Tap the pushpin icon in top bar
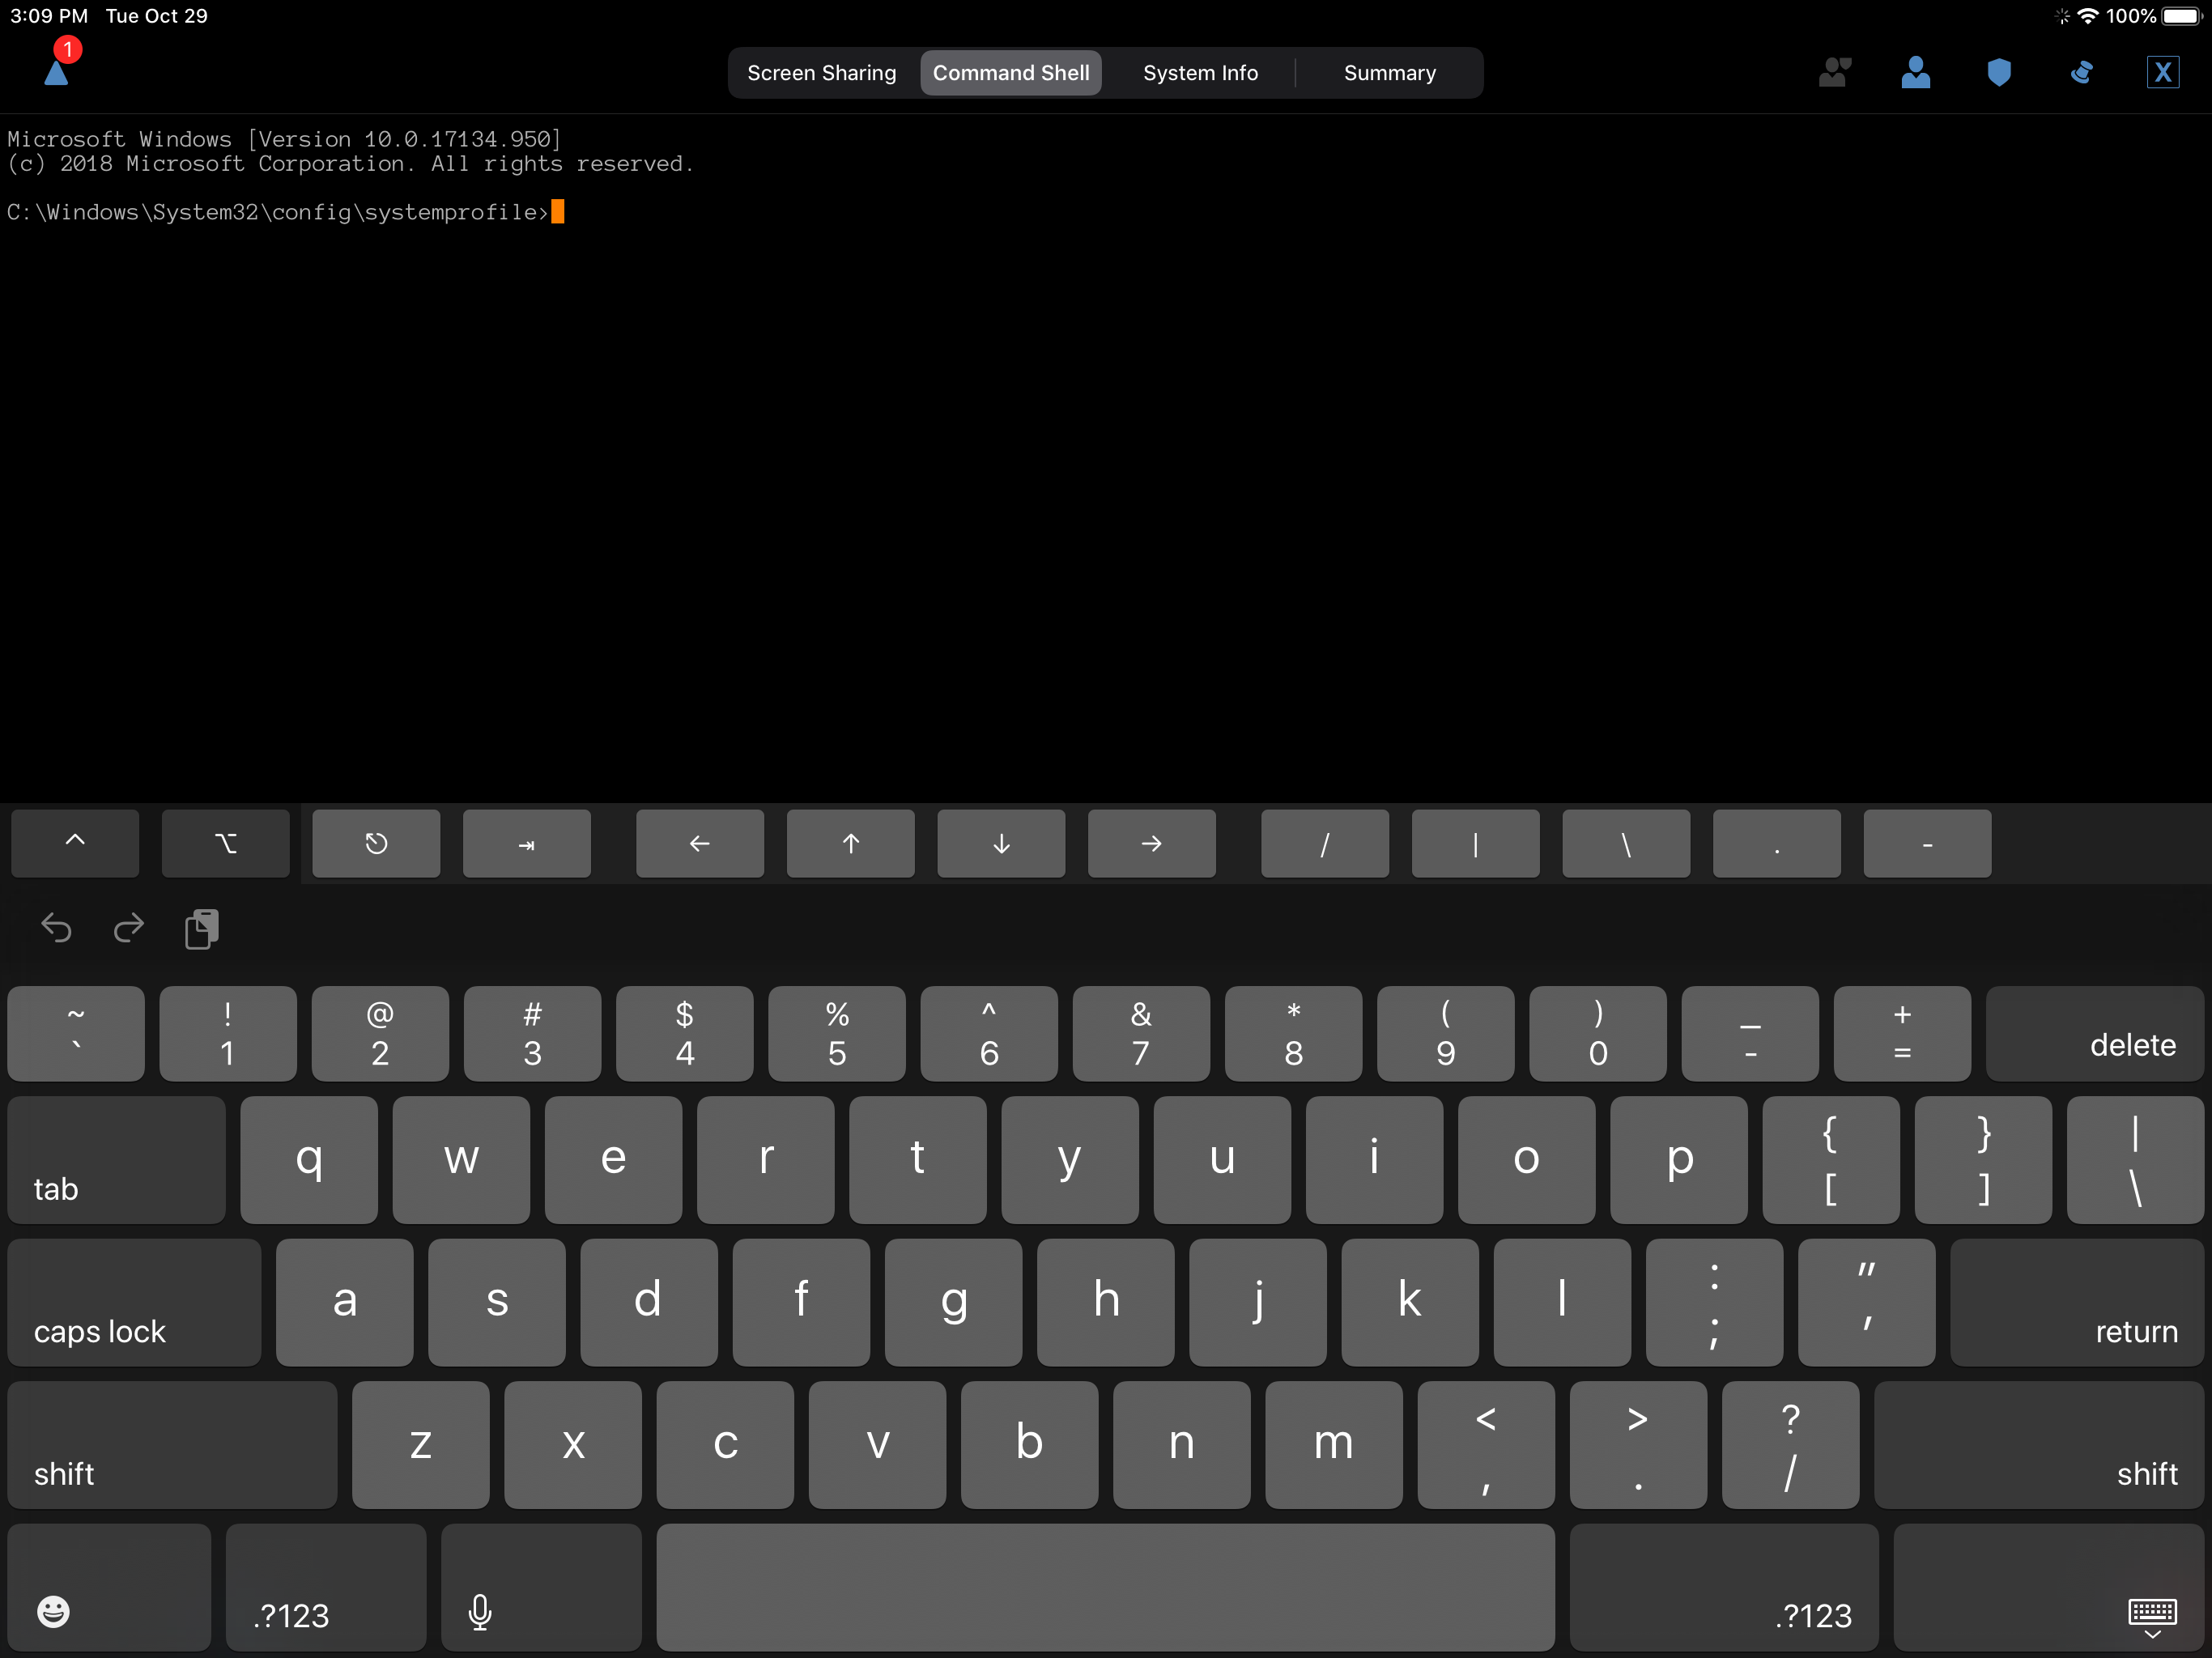Viewport: 2212px width, 1658px height. 2081,73
